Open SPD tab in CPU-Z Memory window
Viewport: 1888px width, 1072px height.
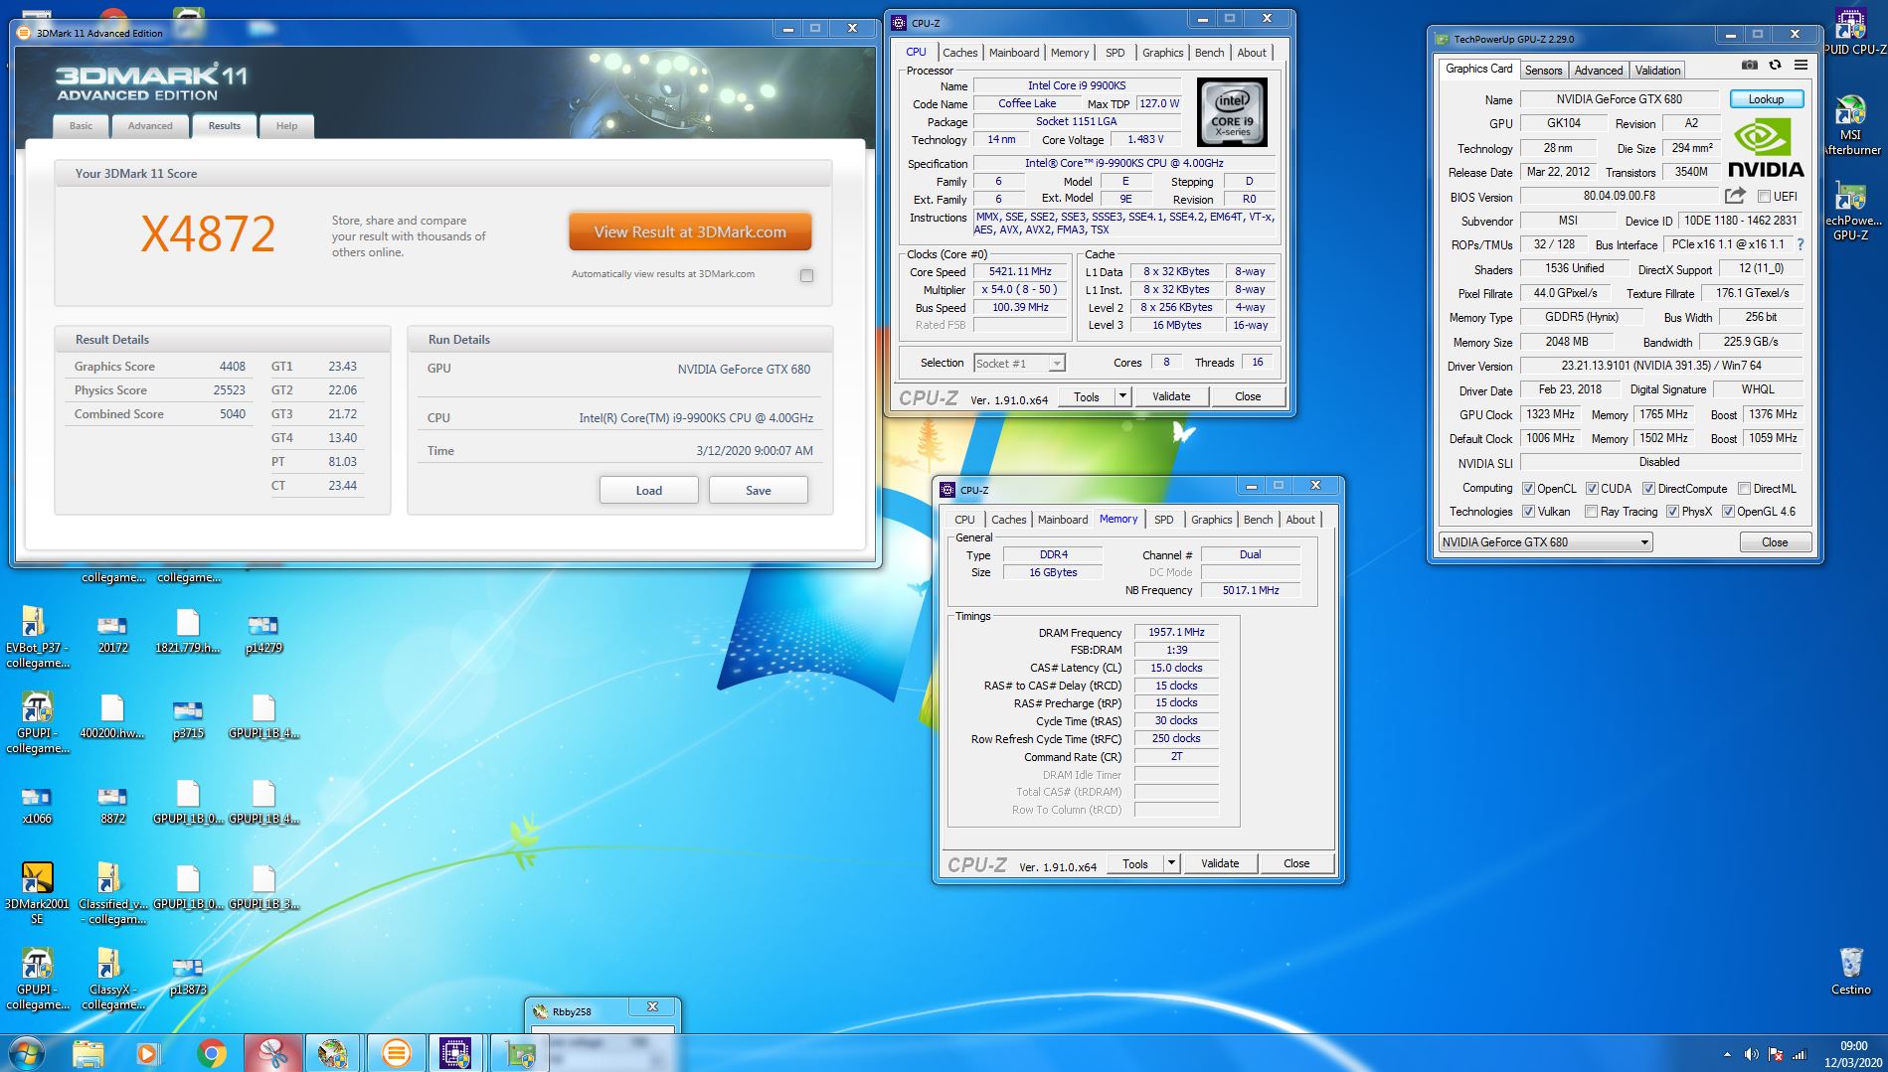tap(1163, 520)
